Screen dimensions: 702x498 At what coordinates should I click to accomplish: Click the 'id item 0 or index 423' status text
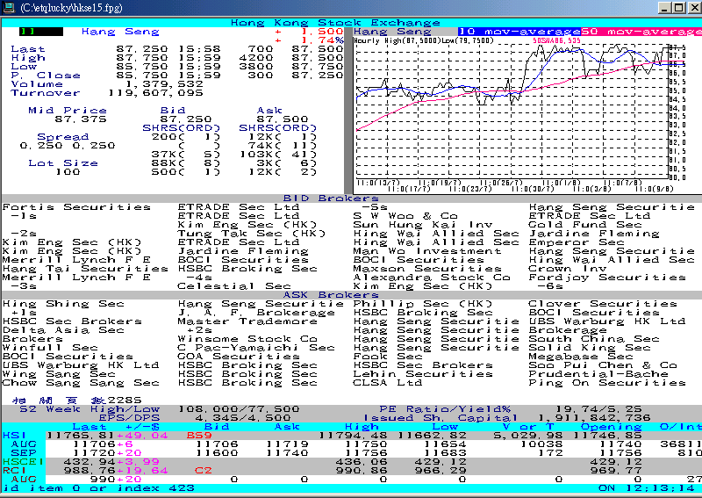pyautogui.click(x=98, y=488)
